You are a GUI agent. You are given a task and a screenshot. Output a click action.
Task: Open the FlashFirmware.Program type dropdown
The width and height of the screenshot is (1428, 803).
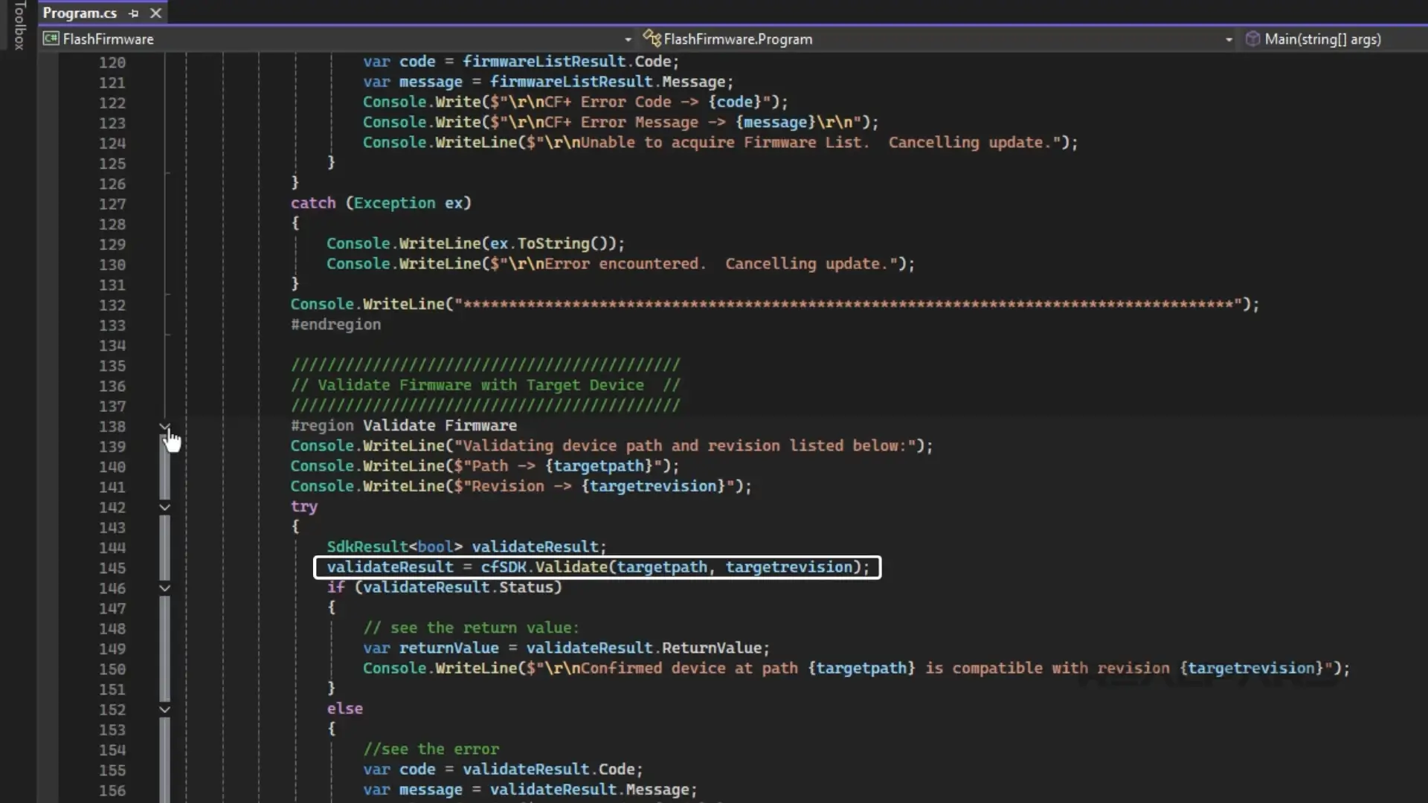click(x=1229, y=39)
